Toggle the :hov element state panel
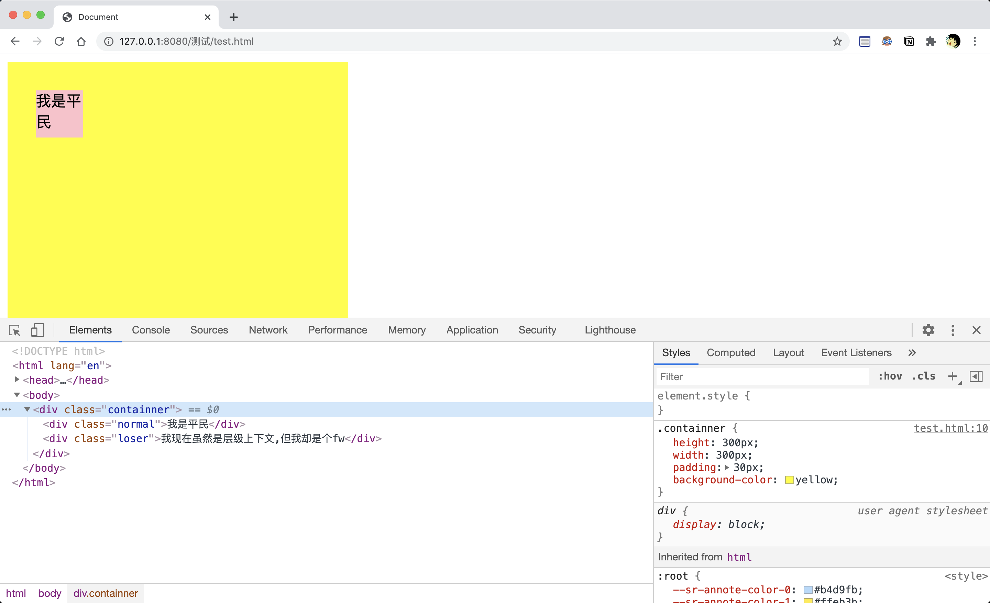990x603 pixels. [890, 376]
